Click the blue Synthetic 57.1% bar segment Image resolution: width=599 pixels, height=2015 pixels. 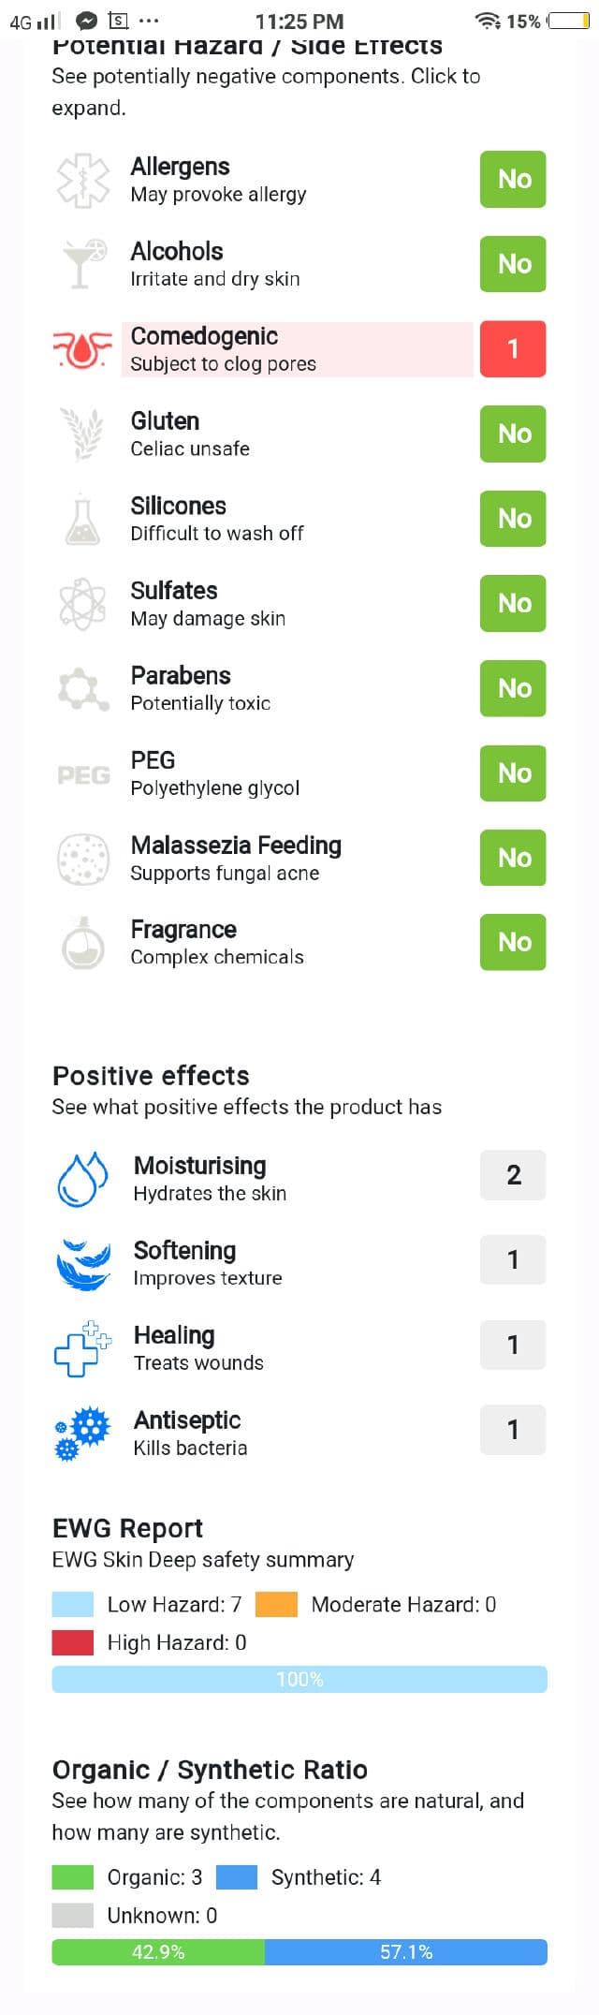click(x=406, y=1952)
